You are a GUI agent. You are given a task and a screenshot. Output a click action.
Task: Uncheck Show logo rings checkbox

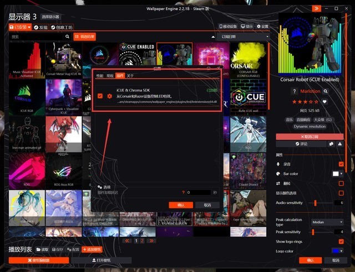click(x=341, y=242)
